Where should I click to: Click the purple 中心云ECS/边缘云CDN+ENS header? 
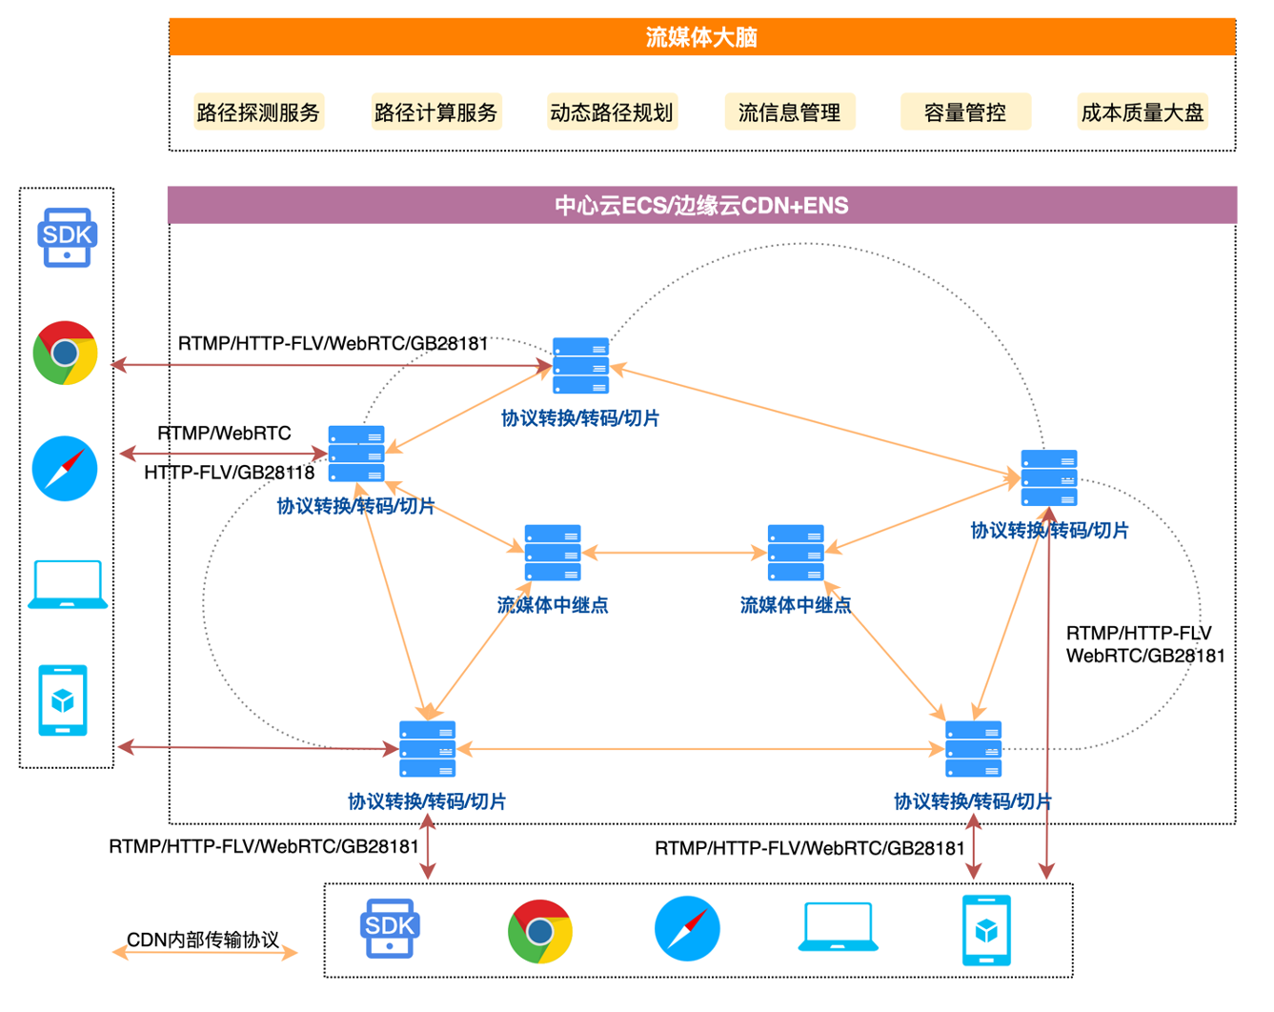pos(702,205)
